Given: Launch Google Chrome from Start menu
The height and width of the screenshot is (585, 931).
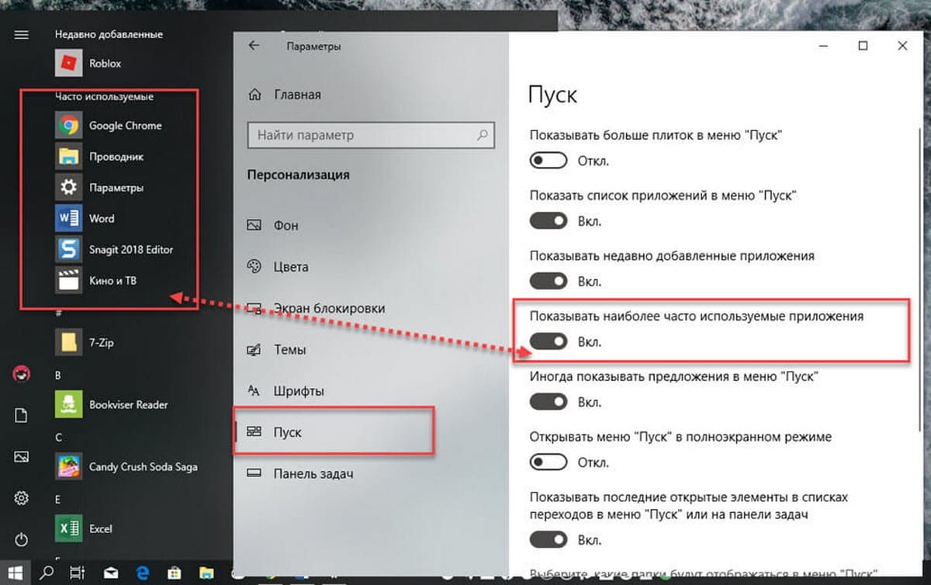Looking at the screenshot, I should [x=109, y=125].
